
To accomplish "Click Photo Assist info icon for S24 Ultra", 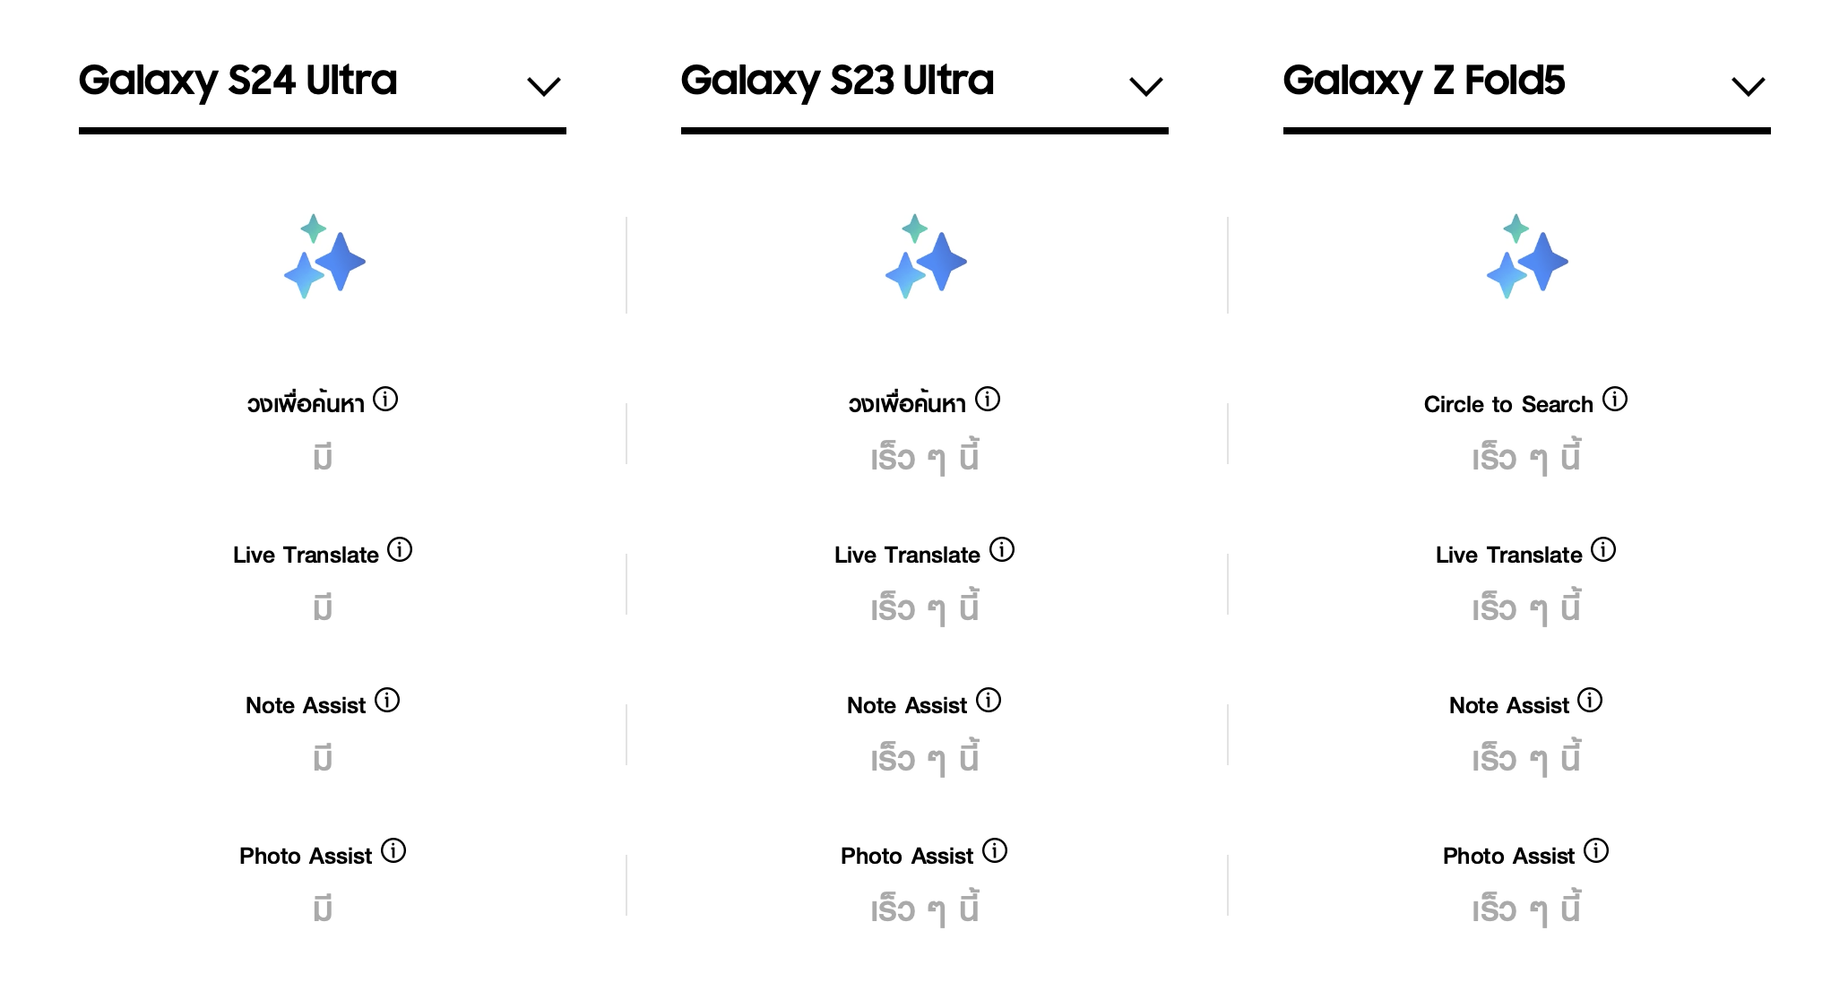I will coord(393,850).
